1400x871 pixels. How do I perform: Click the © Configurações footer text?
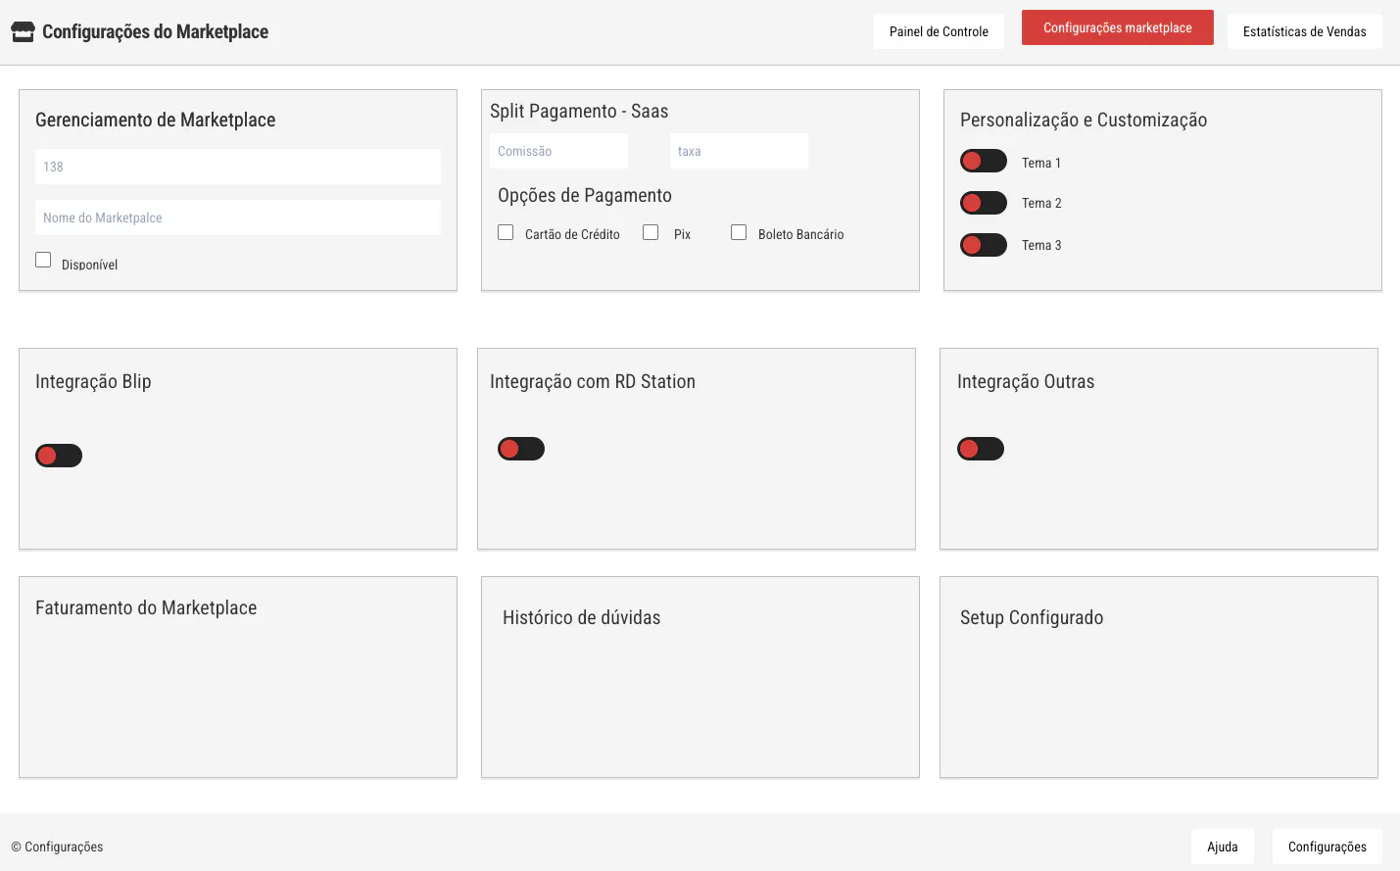[x=57, y=847]
